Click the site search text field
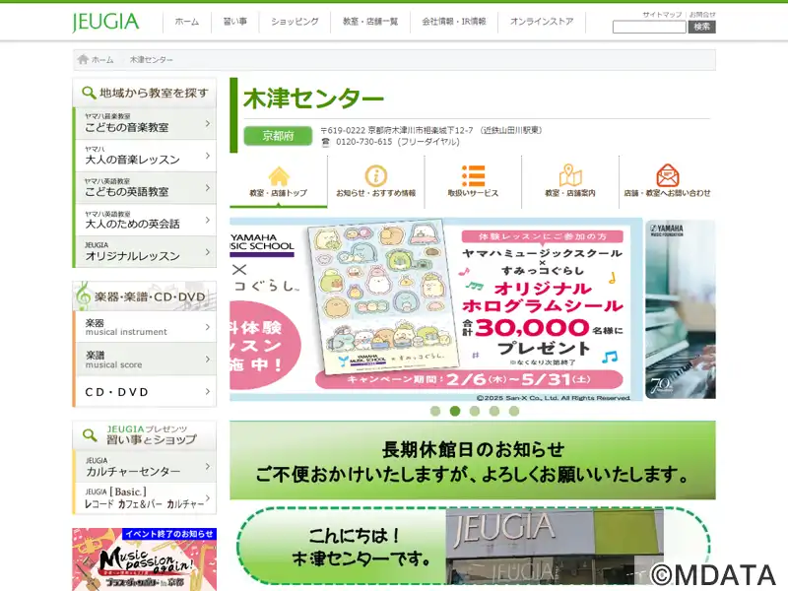 pos(649,28)
